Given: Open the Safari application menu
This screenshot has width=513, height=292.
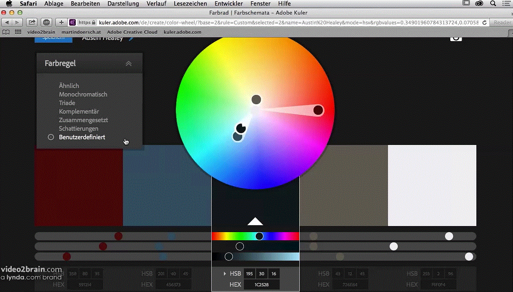Looking at the screenshot, I should click(x=28, y=4).
